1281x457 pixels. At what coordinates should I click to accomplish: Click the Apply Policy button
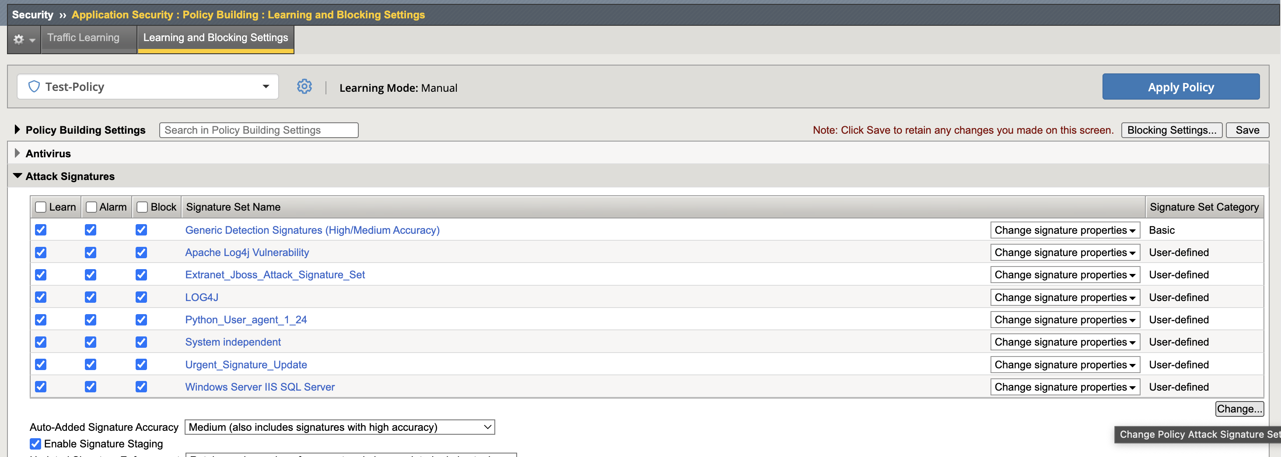click(x=1180, y=87)
